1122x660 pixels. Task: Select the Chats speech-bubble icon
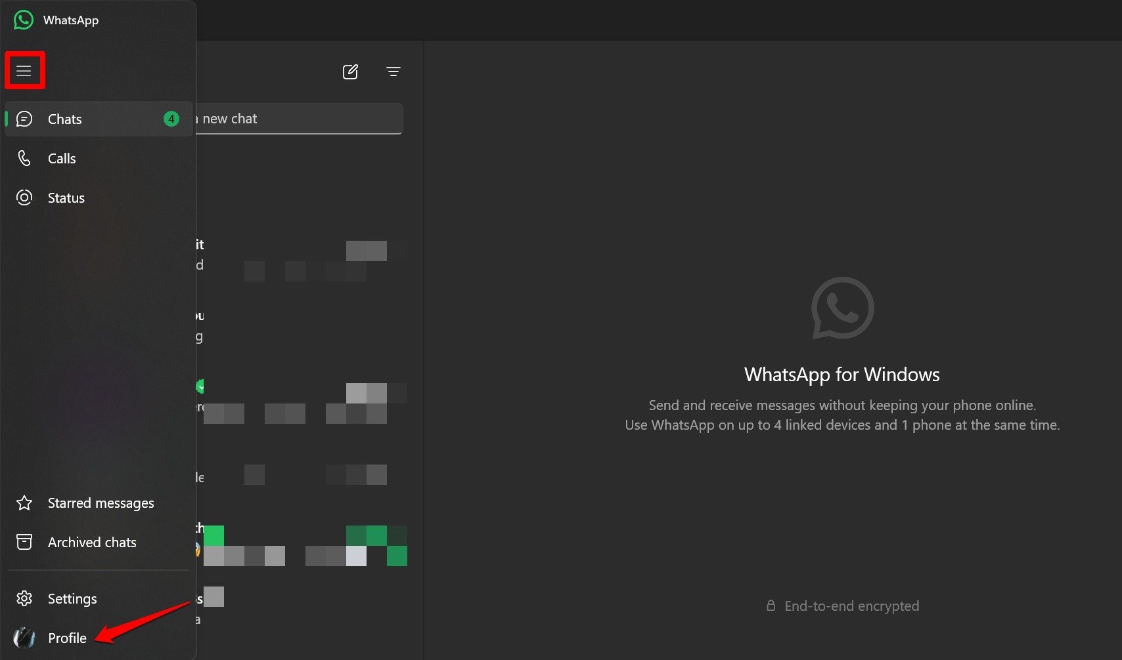pos(24,119)
